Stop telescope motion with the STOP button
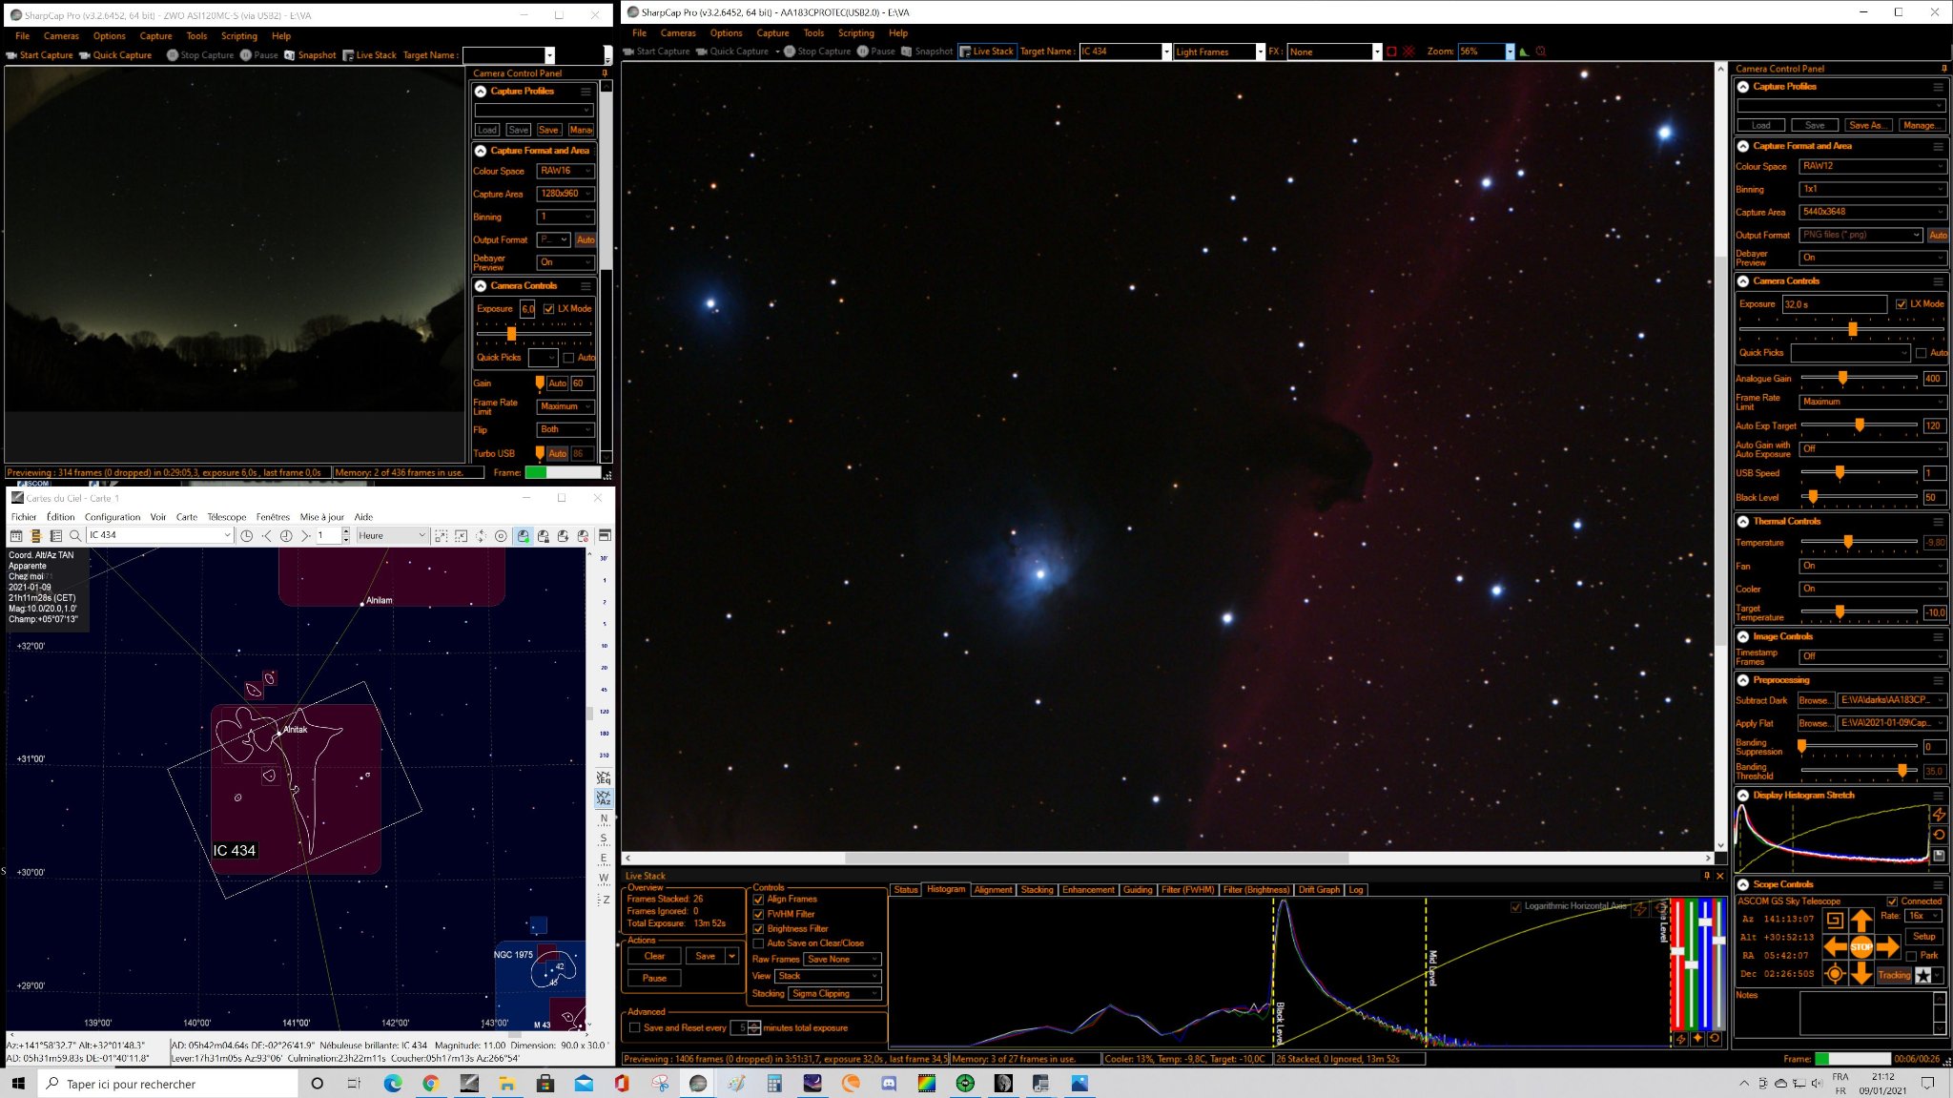The height and width of the screenshot is (1098, 1953). point(1861,947)
